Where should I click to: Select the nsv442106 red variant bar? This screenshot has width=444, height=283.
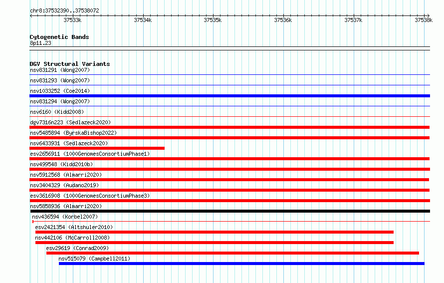point(215,243)
